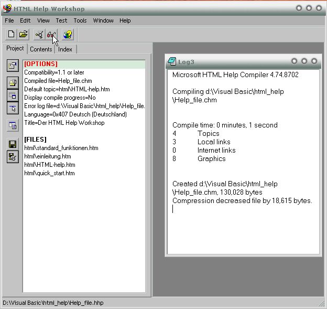Viewport: 327px width, 309px height.
Task: Click the Compile HTML file toolbar icon
Action: pos(39,35)
